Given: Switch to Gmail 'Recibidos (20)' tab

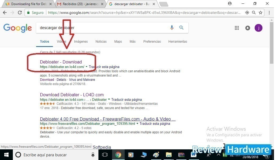Looking at the screenshot, I should pos(81,4).
